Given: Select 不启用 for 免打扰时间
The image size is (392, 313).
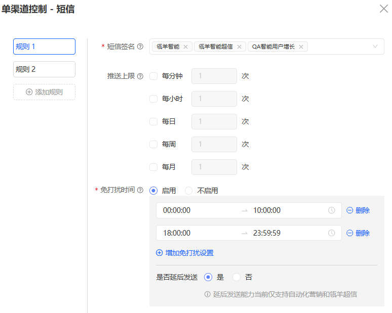Looking at the screenshot, I should pyautogui.click(x=188, y=191).
